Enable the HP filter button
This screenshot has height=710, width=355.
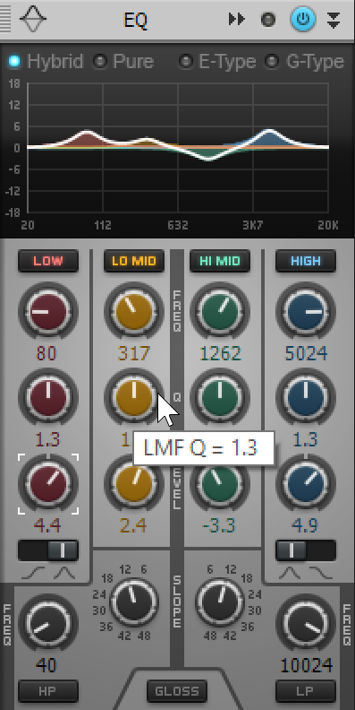[48, 691]
